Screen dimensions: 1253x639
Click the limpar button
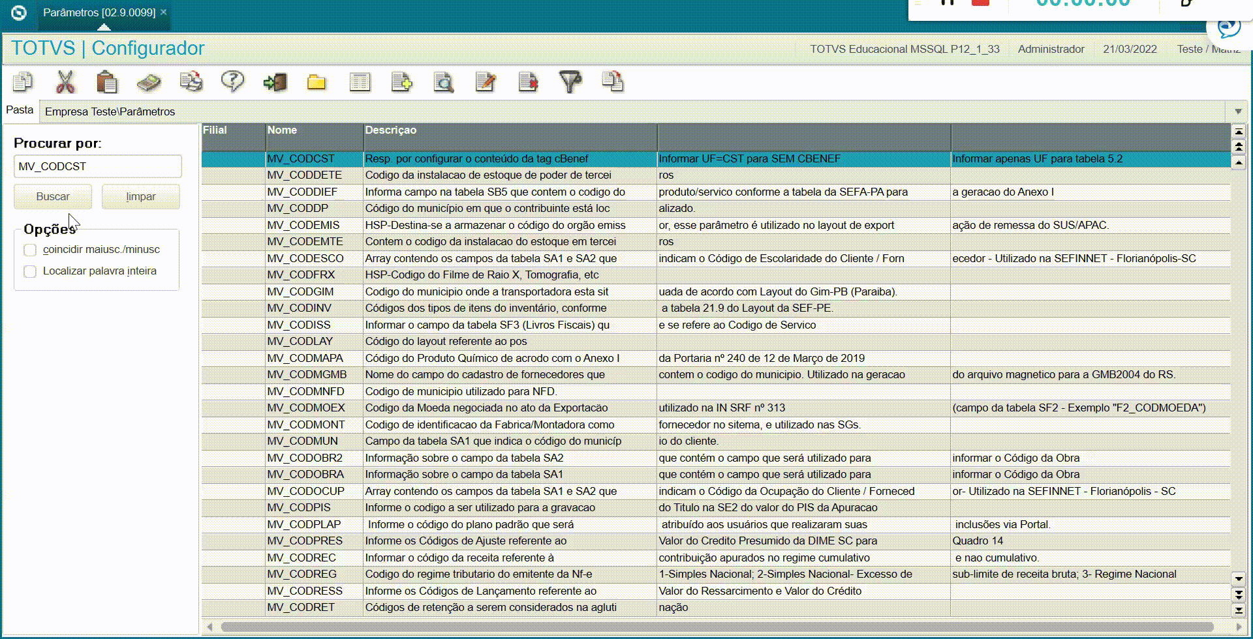pos(141,196)
